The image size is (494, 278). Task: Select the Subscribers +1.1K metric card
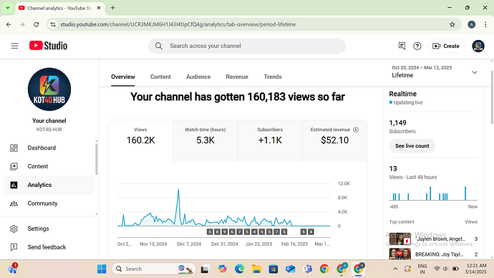(x=270, y=140)
